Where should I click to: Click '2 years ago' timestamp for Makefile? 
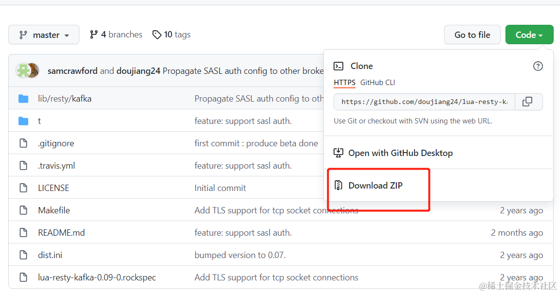coord(522,210)
